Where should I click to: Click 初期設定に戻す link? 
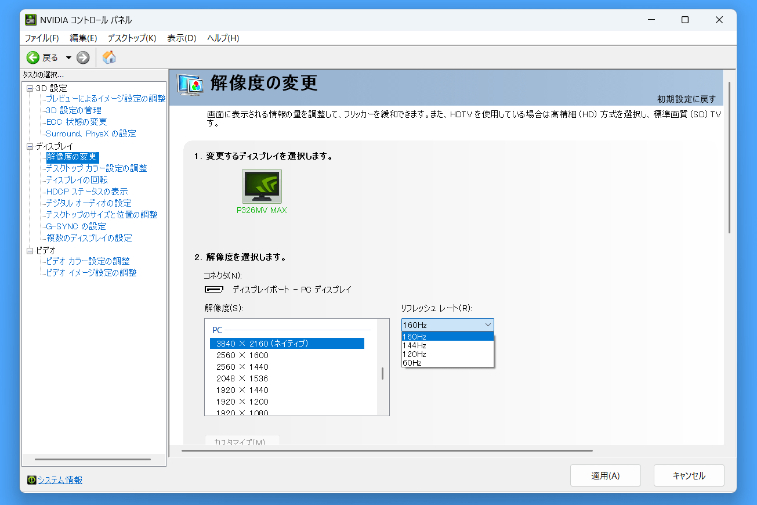click(686, 99)
